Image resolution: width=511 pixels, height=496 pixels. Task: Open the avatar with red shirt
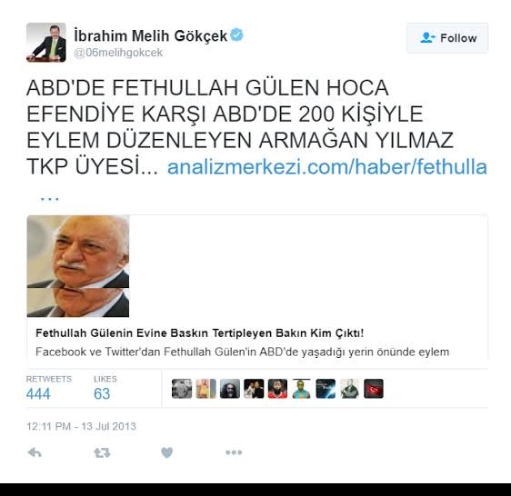(x=277, y=389)
